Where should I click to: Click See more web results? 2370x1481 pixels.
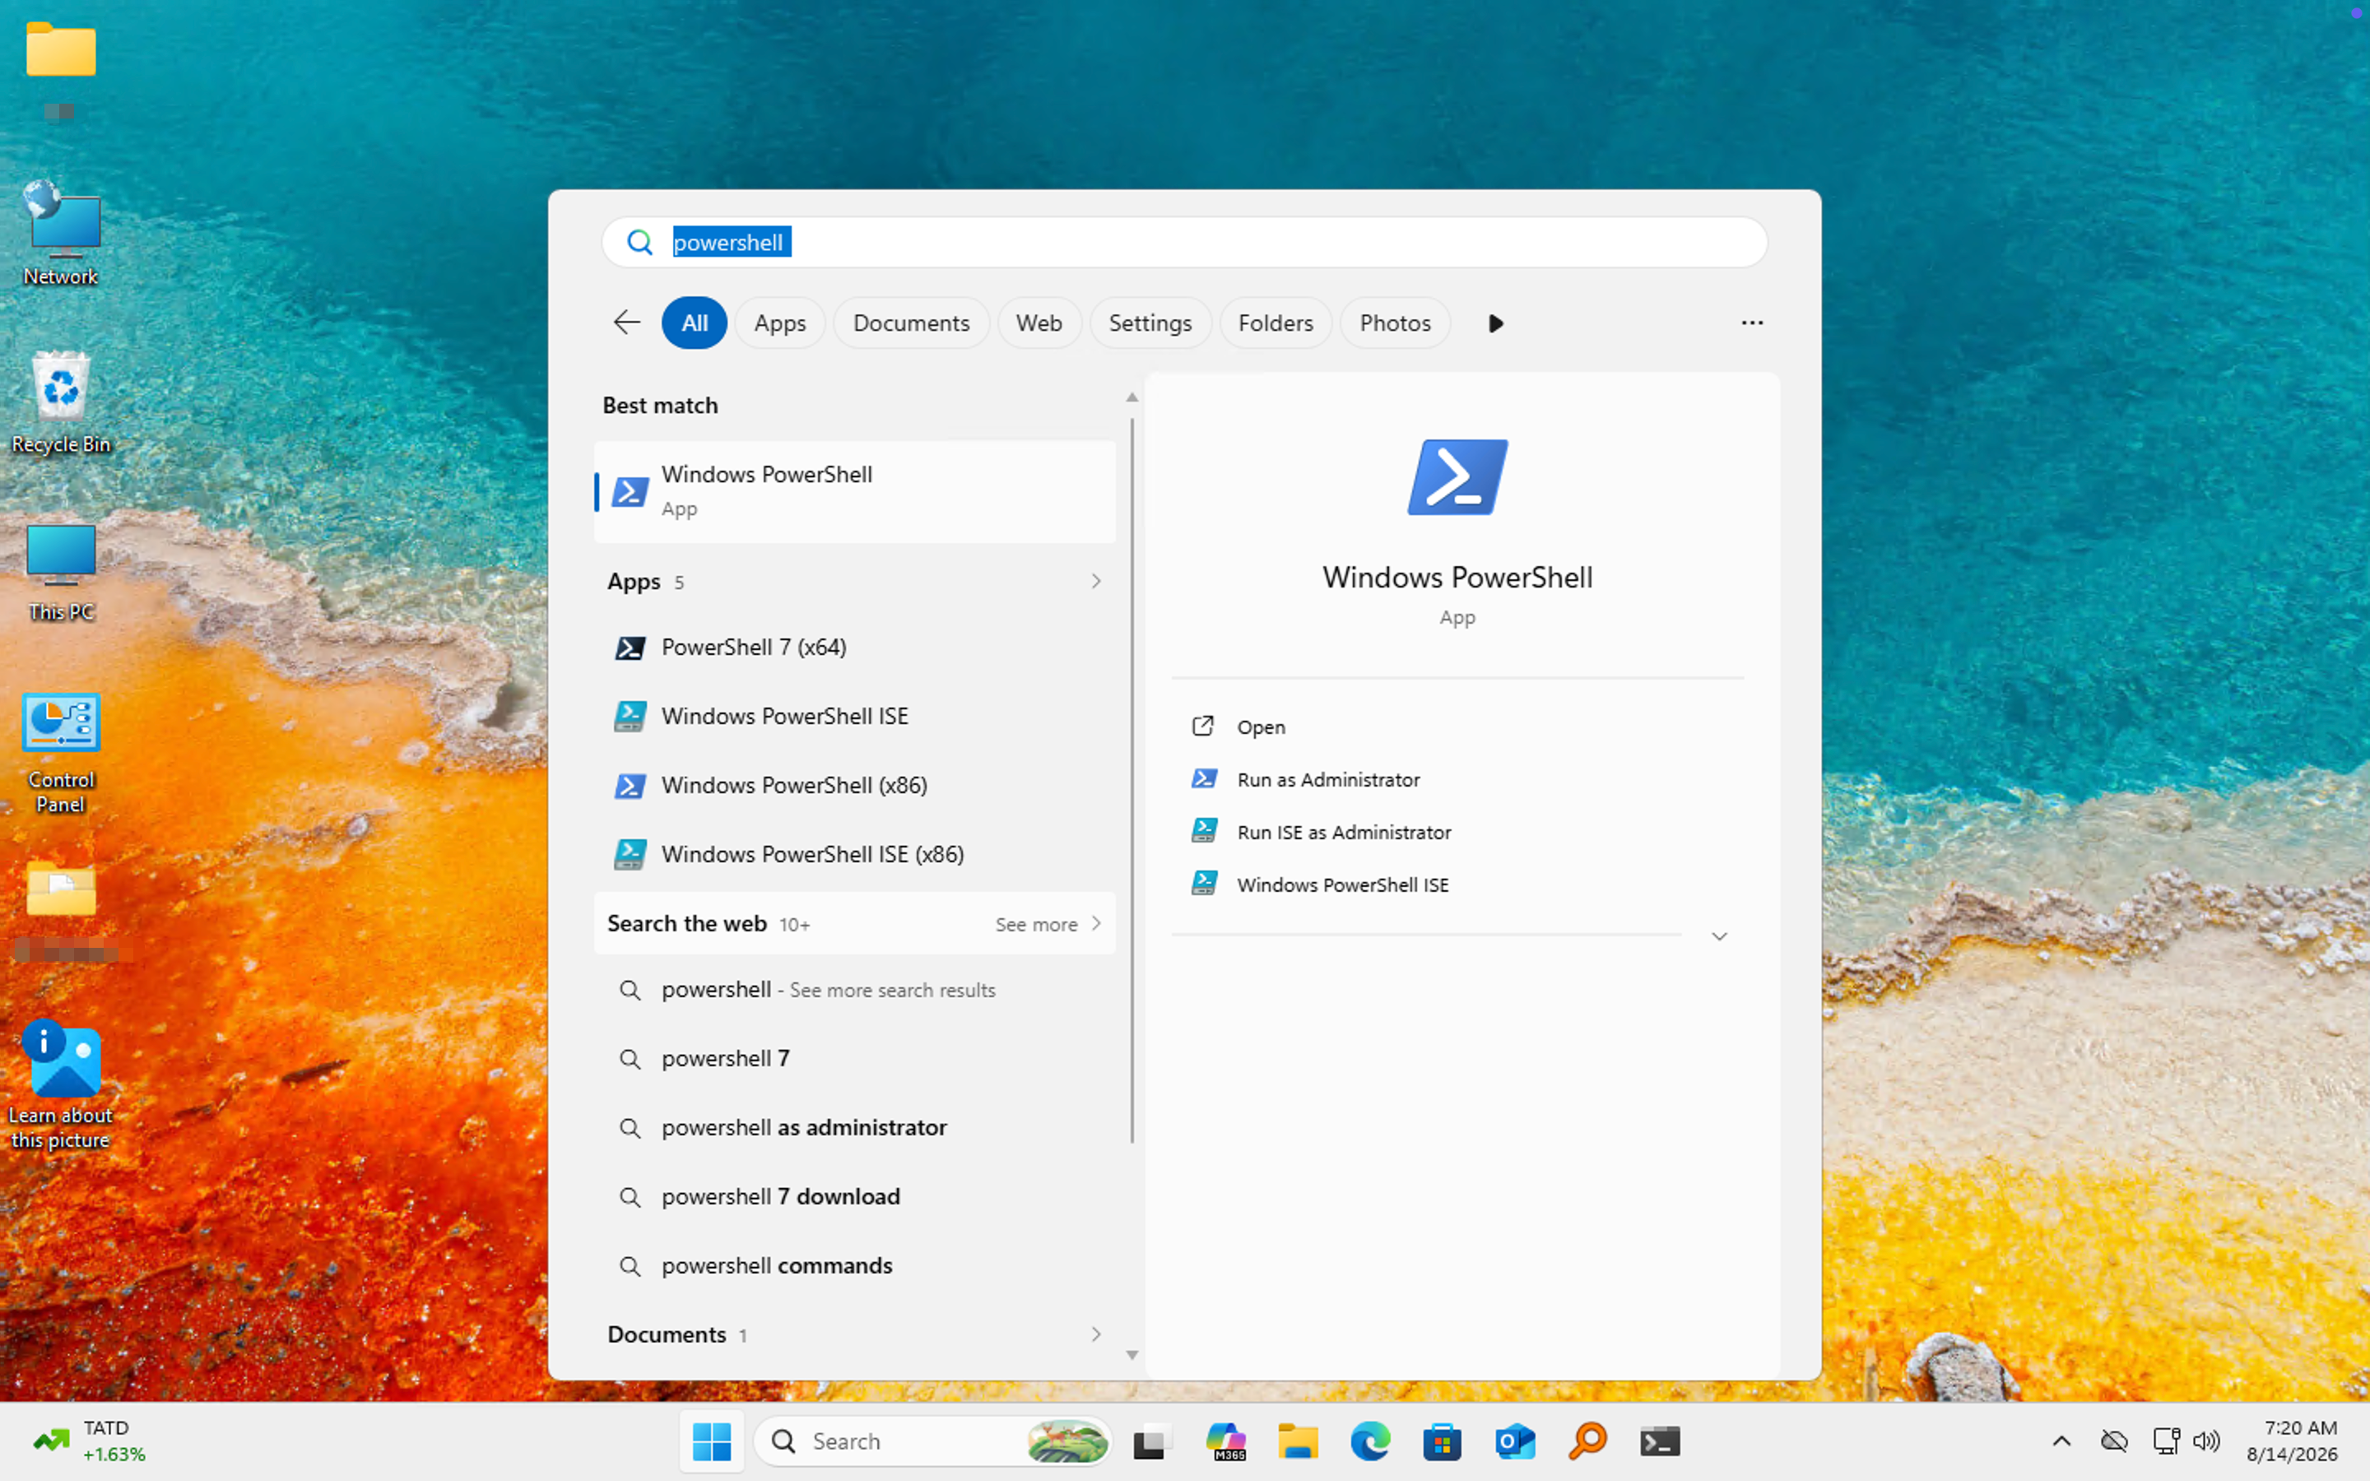[x=1048, y=924]
